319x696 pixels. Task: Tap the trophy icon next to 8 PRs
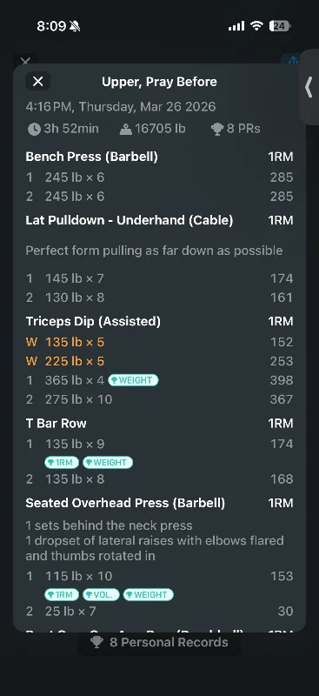(217, 129)
